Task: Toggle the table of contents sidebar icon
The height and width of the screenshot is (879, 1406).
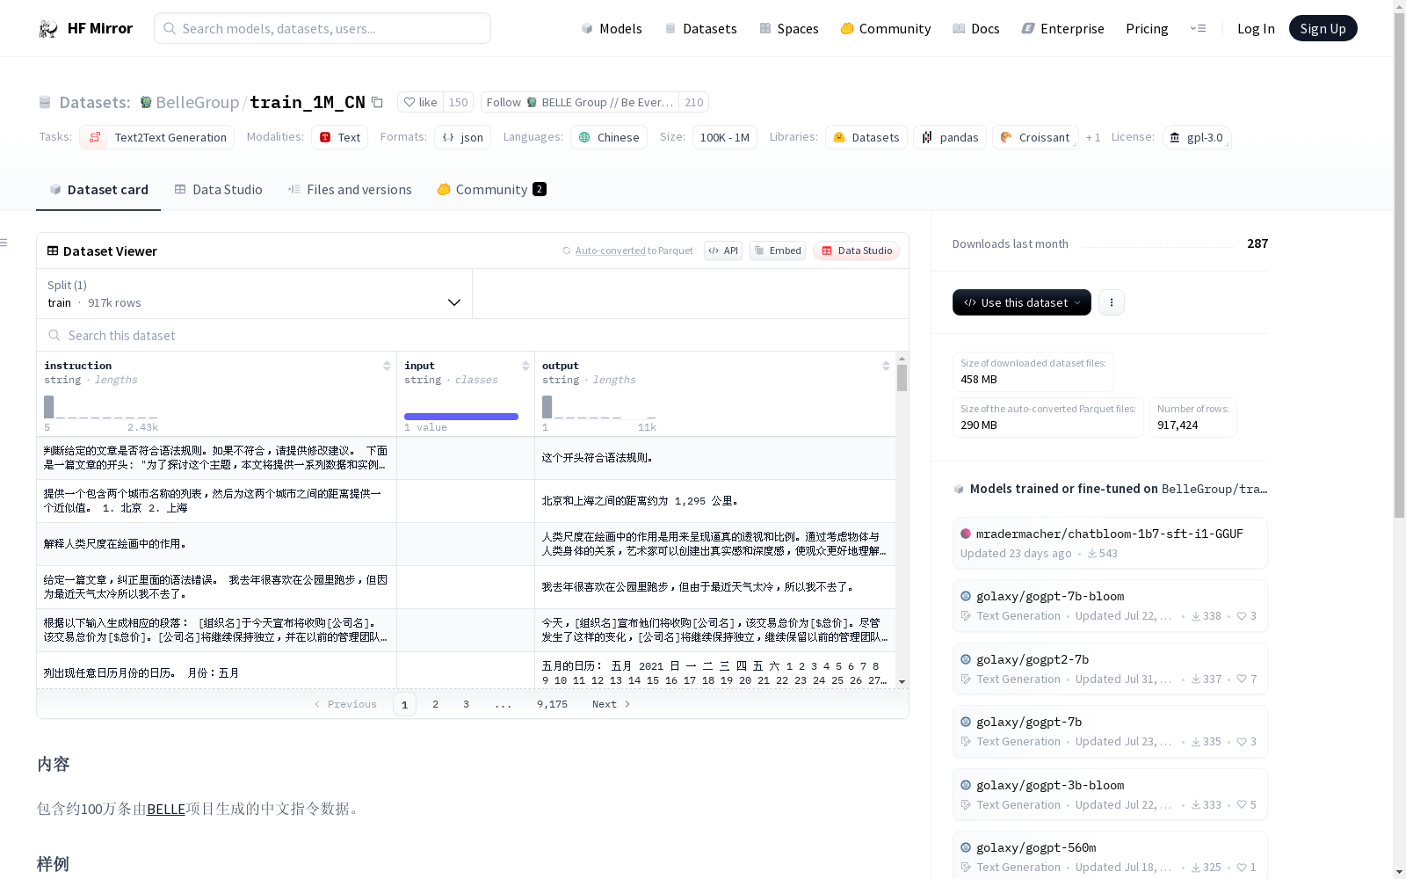Action: click(x=4, y=243)
